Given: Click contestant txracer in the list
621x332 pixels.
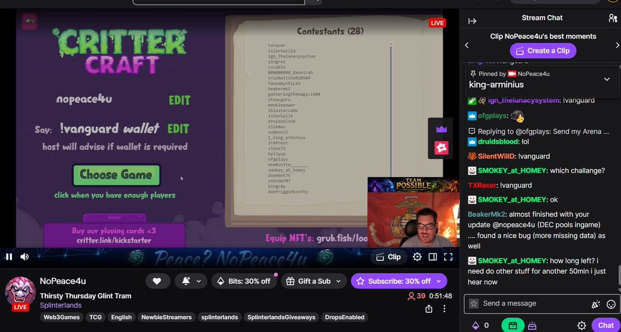Looking at the screenshot, I should tap(277, 46).
